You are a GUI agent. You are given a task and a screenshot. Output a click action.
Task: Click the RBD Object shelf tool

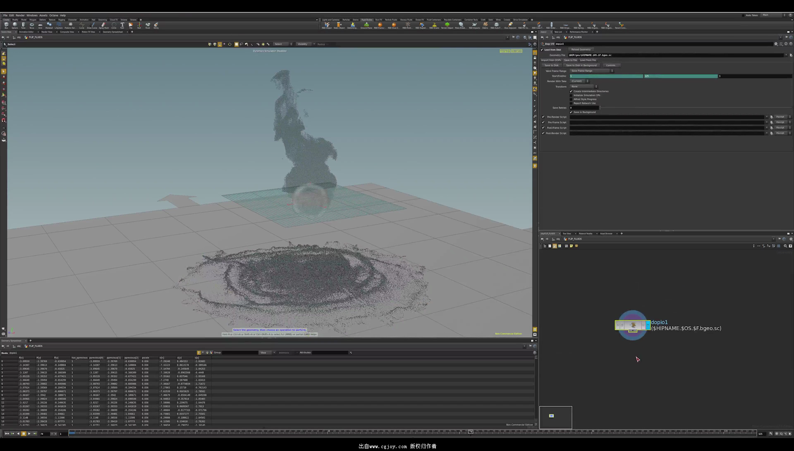tap(327, 25)
